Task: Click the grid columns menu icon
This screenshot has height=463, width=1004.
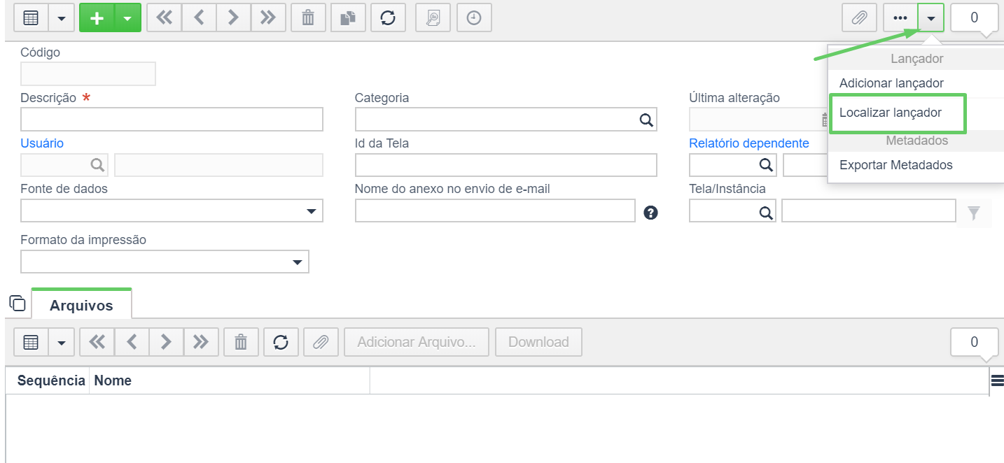Action: pos(998,380)
